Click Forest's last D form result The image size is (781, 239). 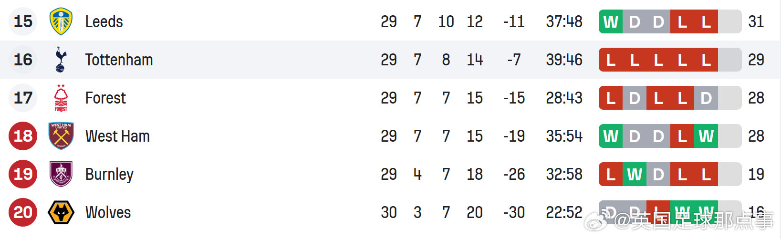click(x=706, y=98)
